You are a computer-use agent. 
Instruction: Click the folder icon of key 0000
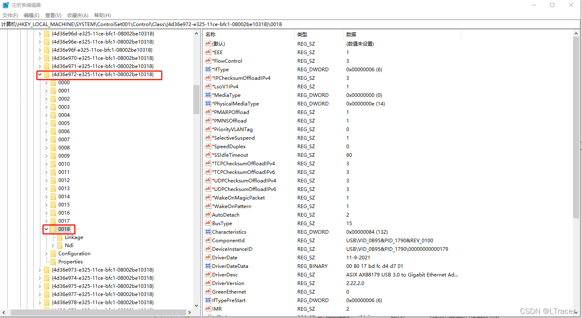click(53, 82)
